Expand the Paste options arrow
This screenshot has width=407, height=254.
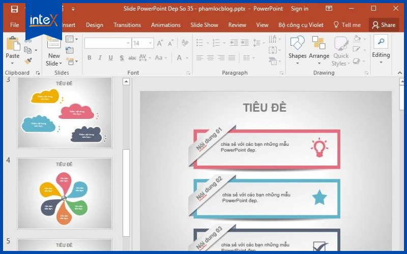point(12,63)
